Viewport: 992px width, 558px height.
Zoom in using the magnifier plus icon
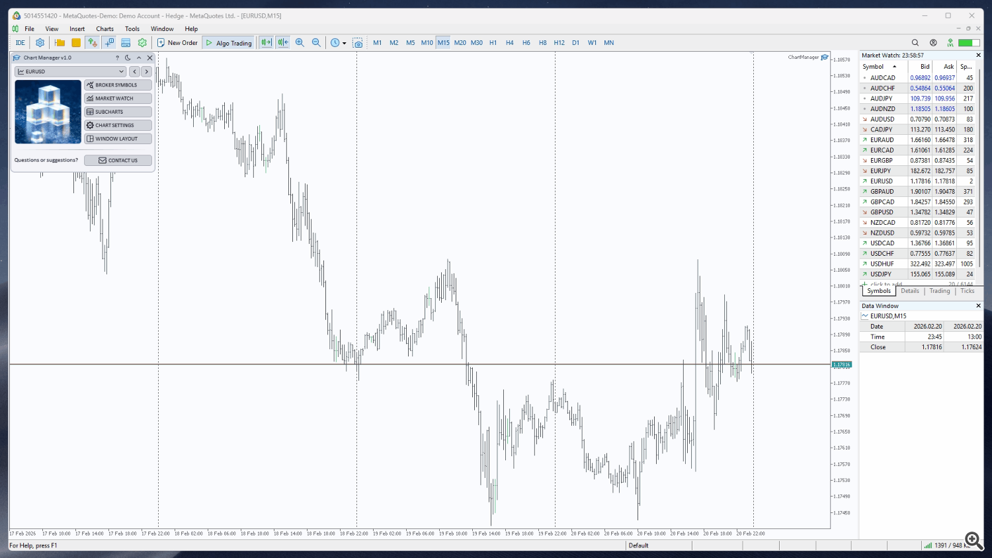point(301,42)
